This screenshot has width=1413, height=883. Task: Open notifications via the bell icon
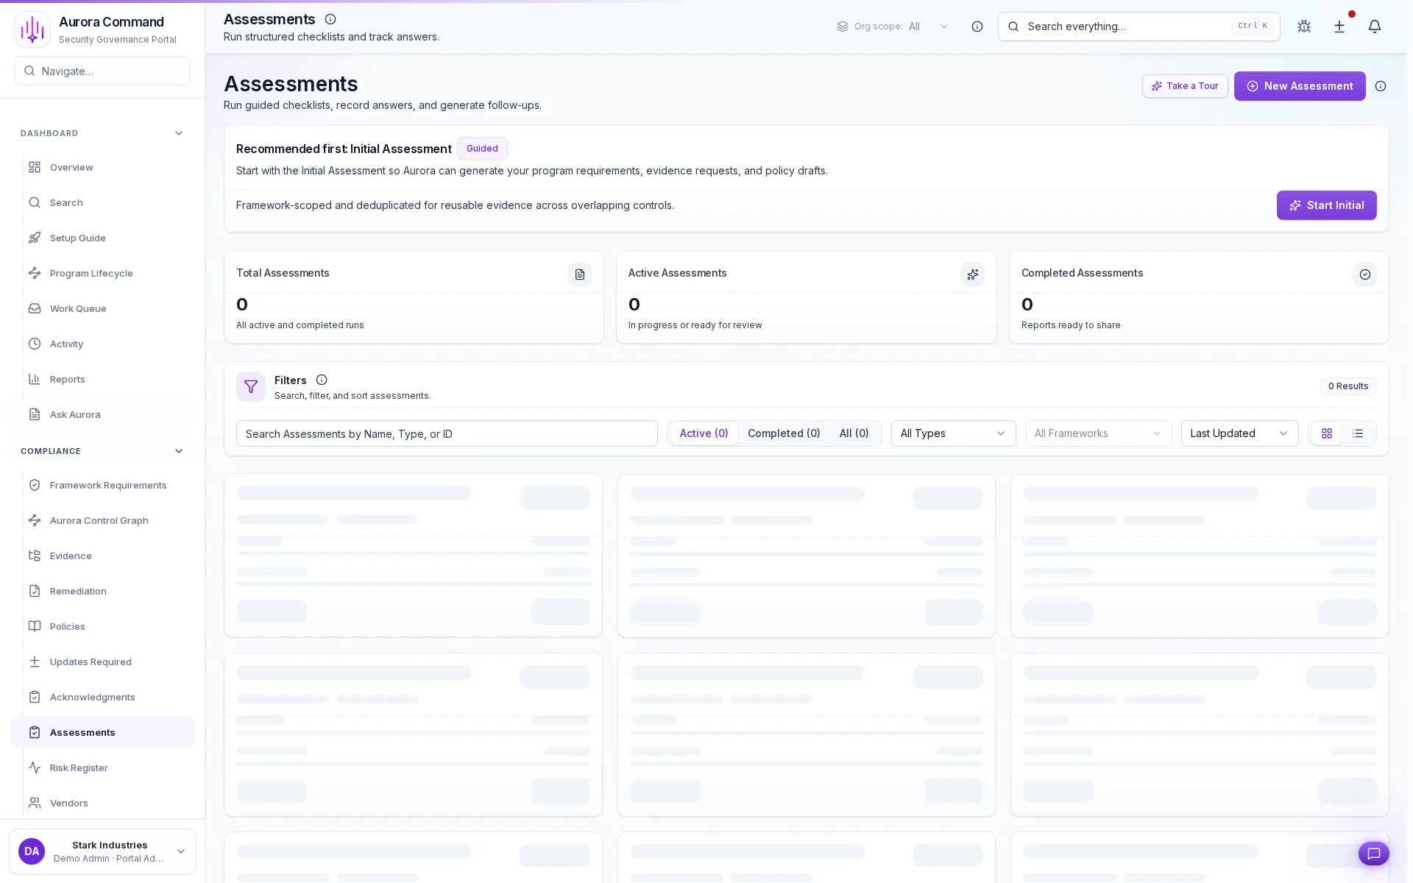point(1375,26)
